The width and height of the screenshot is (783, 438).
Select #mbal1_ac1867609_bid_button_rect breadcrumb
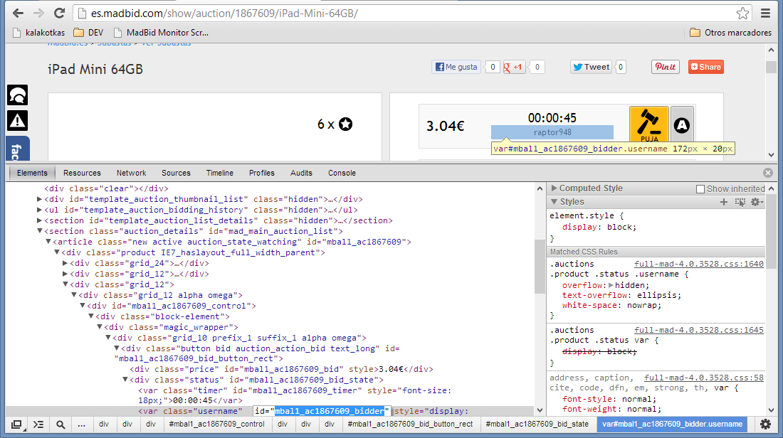pyautogui.click(x=410, y=424)
